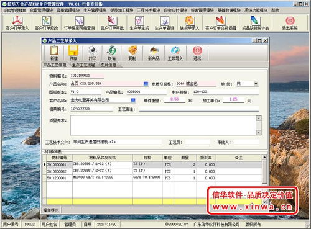The image size is (311, 229).
Task: Open the order progress query icon
Action: pos(79,23)
